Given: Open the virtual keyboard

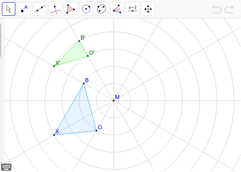Looking at the screenshot, I should (x=6, y=167).
